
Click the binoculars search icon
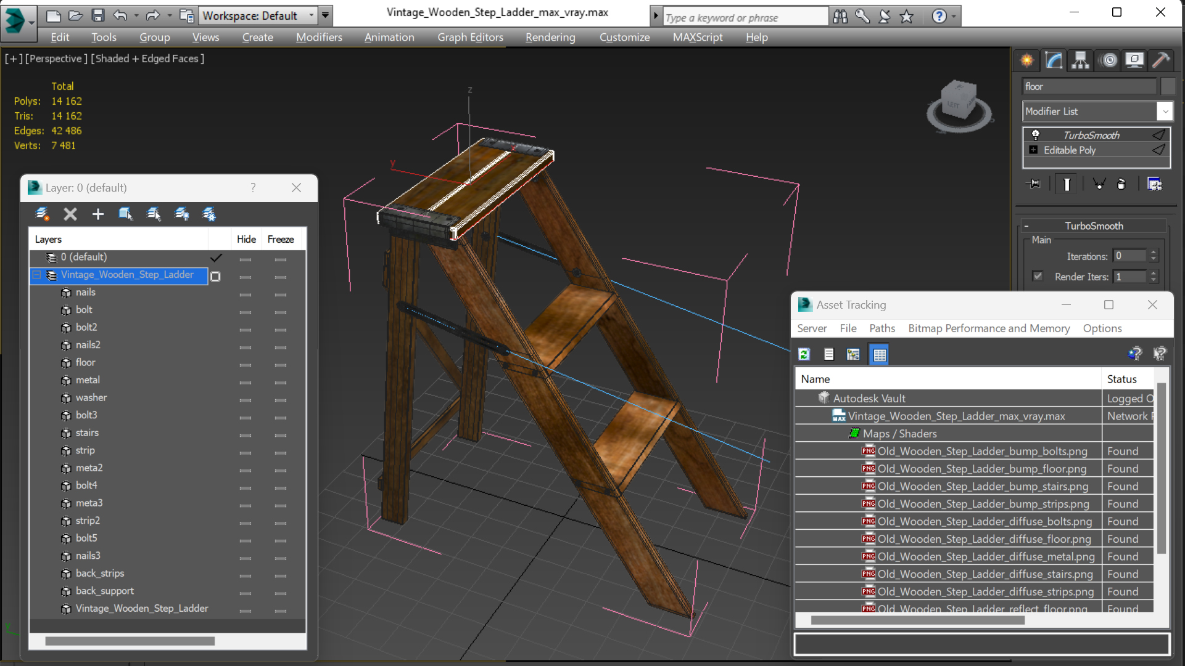840,17
